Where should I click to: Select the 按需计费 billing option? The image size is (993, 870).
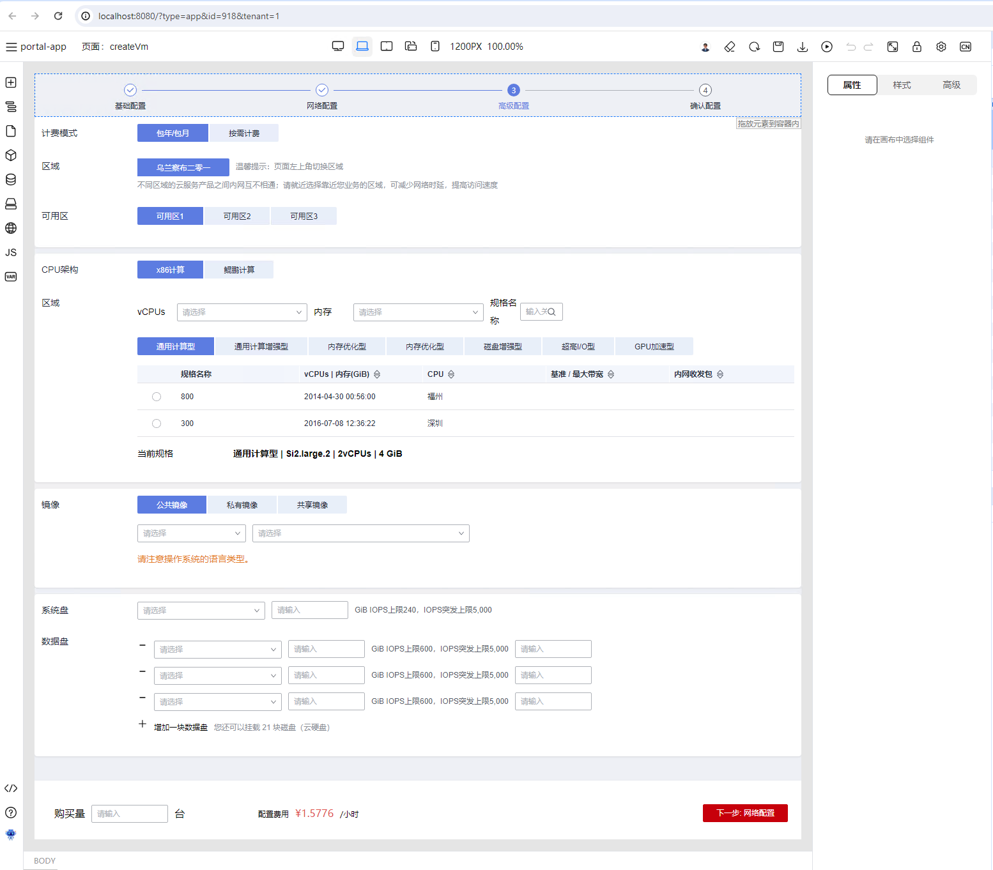[x=244, y=133]
